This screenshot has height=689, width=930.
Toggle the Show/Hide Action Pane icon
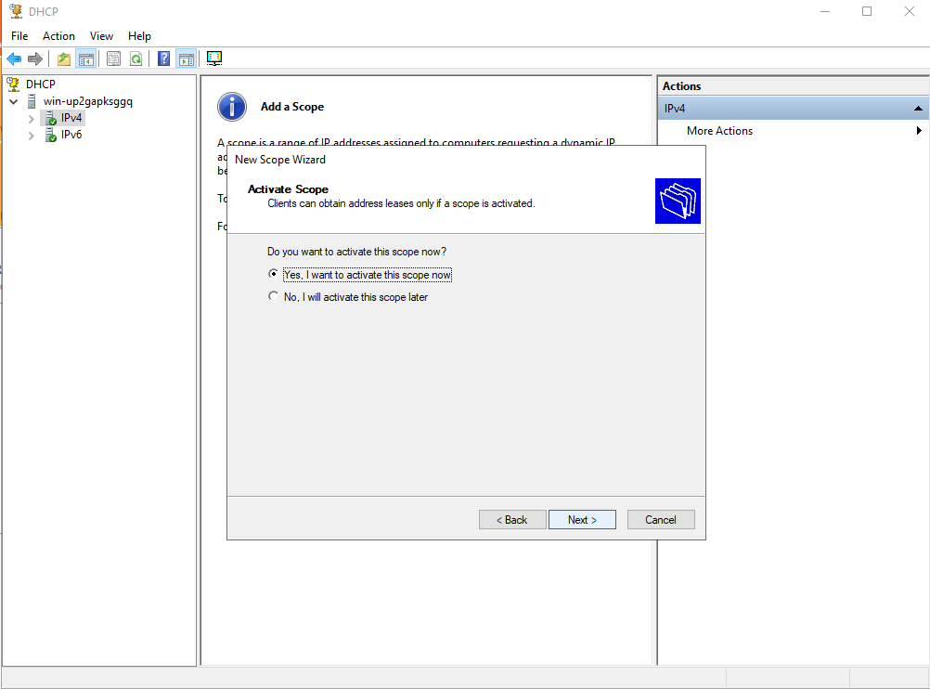click(186, 58)
